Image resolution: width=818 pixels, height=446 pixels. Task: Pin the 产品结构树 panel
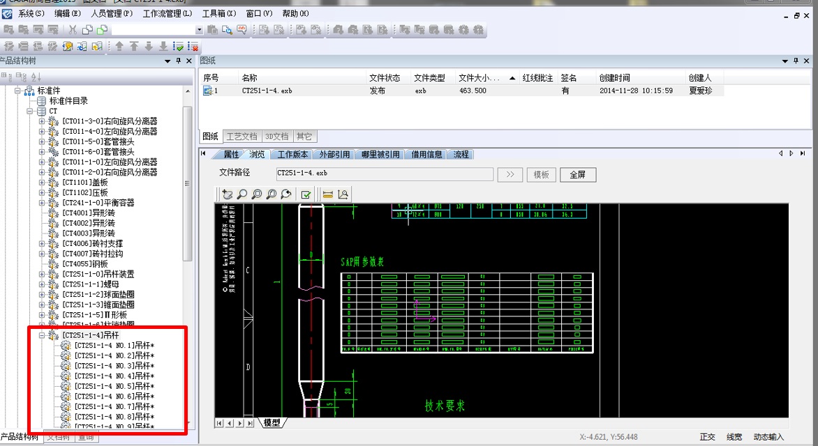(178, 61)
